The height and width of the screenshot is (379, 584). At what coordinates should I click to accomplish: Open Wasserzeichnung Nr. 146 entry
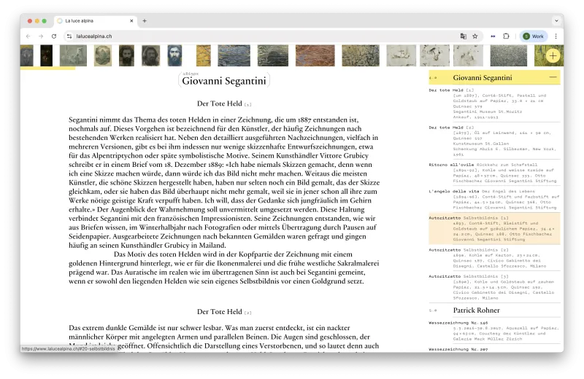(x=494, y=331)
